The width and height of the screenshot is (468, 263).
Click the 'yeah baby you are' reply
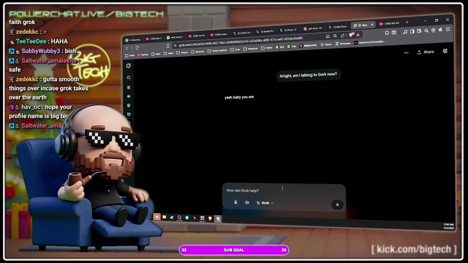pos(239,97)
